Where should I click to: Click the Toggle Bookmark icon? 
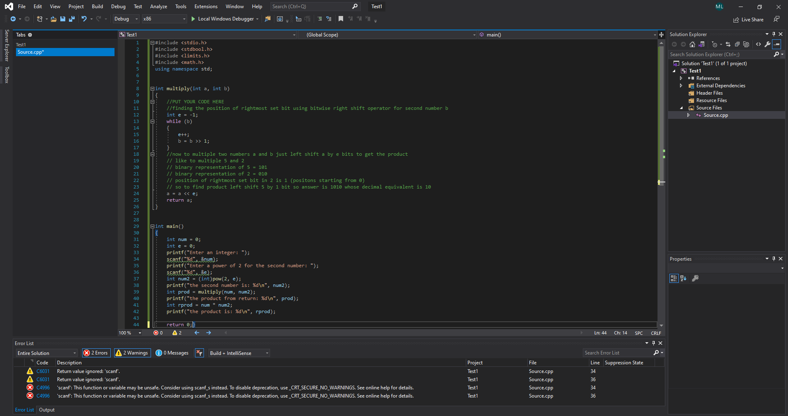[341, 19]
